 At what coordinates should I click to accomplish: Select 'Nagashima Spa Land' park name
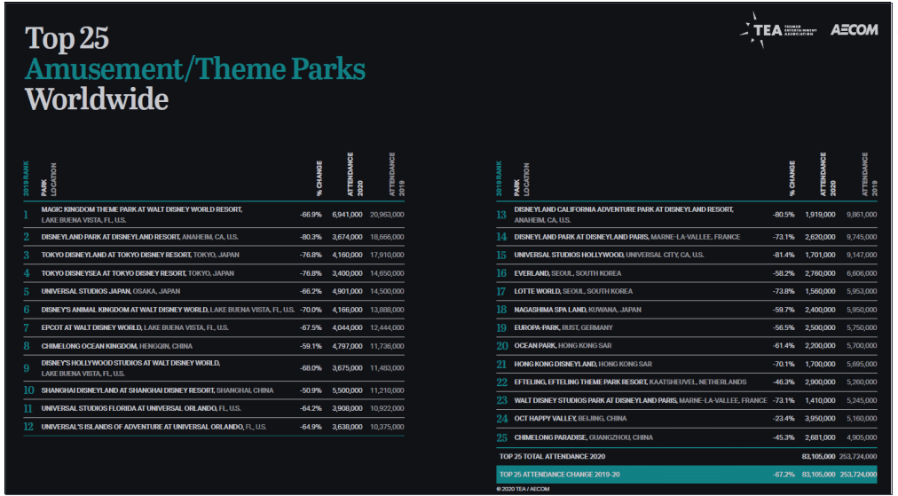click(x=550, y=310)
